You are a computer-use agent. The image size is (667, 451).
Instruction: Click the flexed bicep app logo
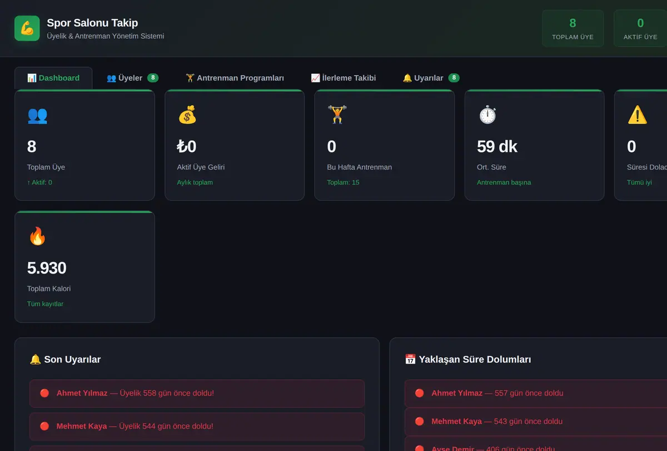[x=27, y=28]
